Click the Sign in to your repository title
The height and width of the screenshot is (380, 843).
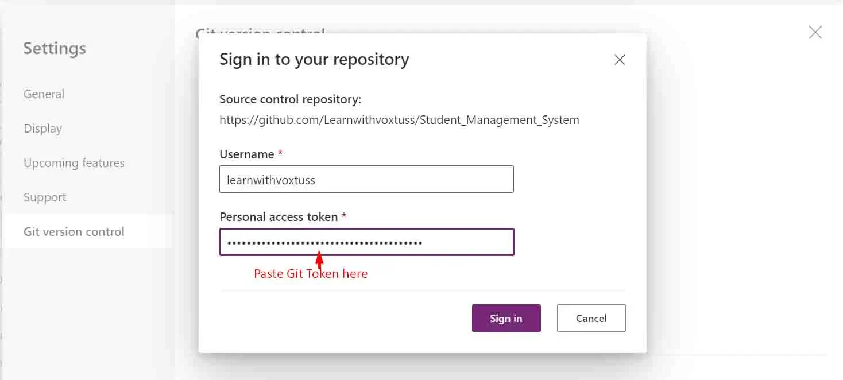(314, 59)
